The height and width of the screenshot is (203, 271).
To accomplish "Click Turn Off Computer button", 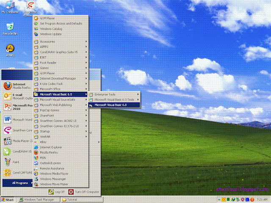I will (x=84, y=192).
